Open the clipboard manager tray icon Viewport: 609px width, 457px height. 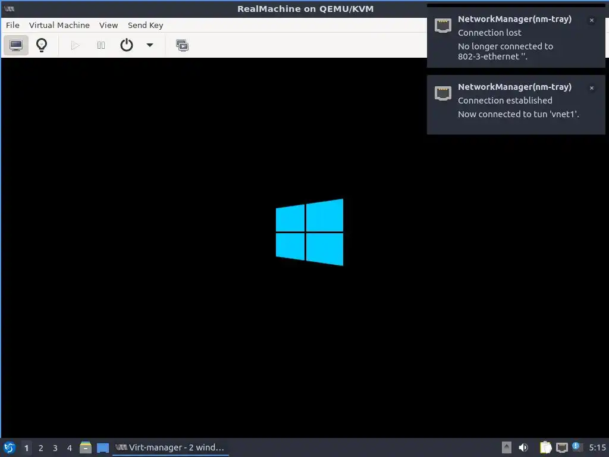[545, 447]
